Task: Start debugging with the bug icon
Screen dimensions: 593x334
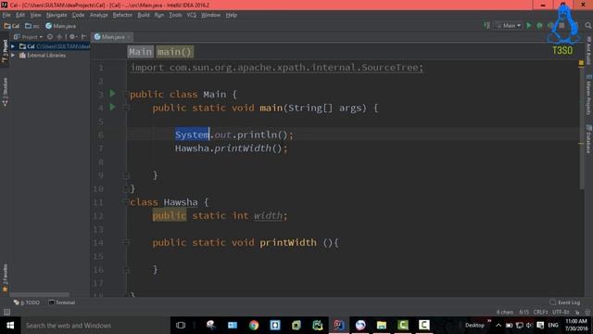Action: click(539, 25)
